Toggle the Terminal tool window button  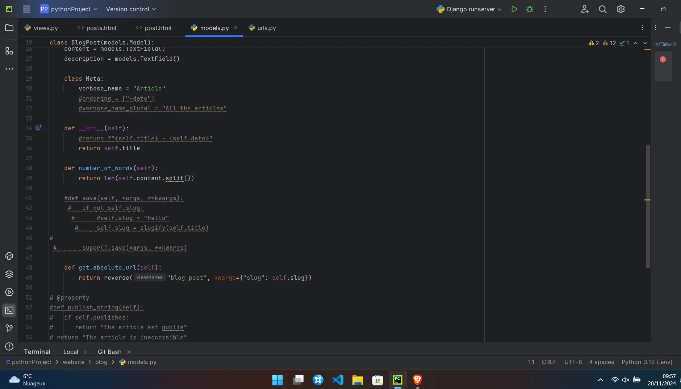pos(9,310)
